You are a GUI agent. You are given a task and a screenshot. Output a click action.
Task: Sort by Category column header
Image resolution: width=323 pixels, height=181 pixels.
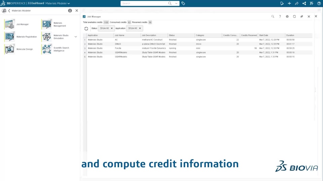click(208, 35)
